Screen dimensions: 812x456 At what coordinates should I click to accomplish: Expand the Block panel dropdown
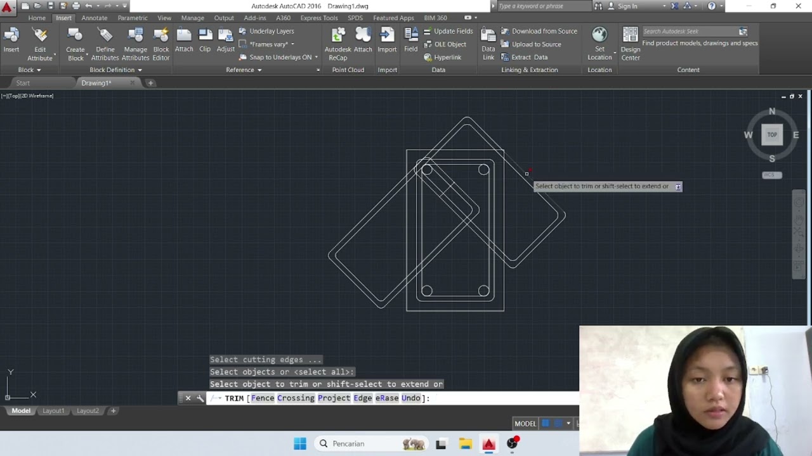(x=30, y=70)
